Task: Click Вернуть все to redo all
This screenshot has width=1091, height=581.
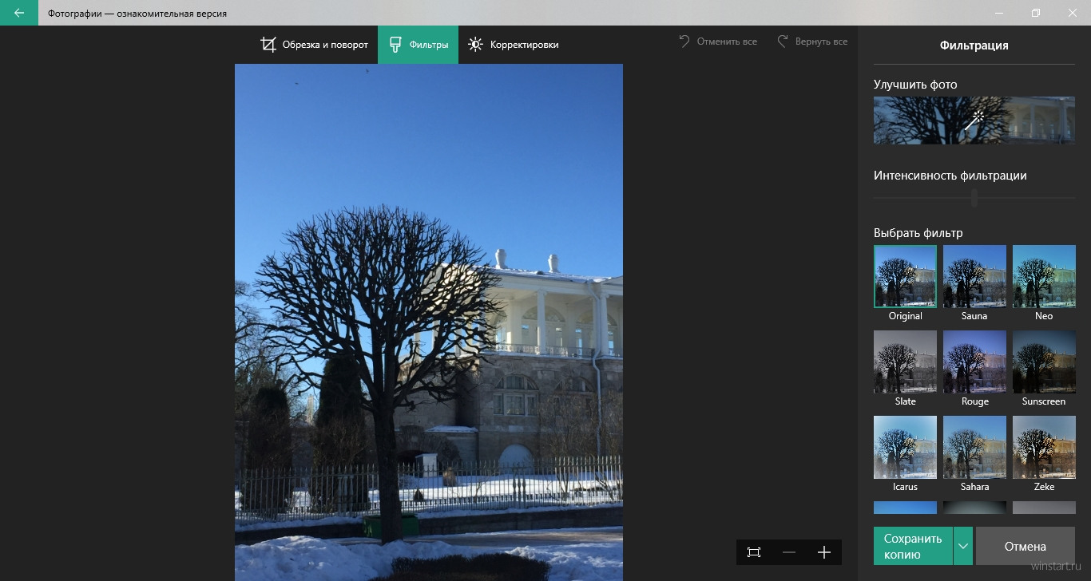Action: [x=811, y=41]
